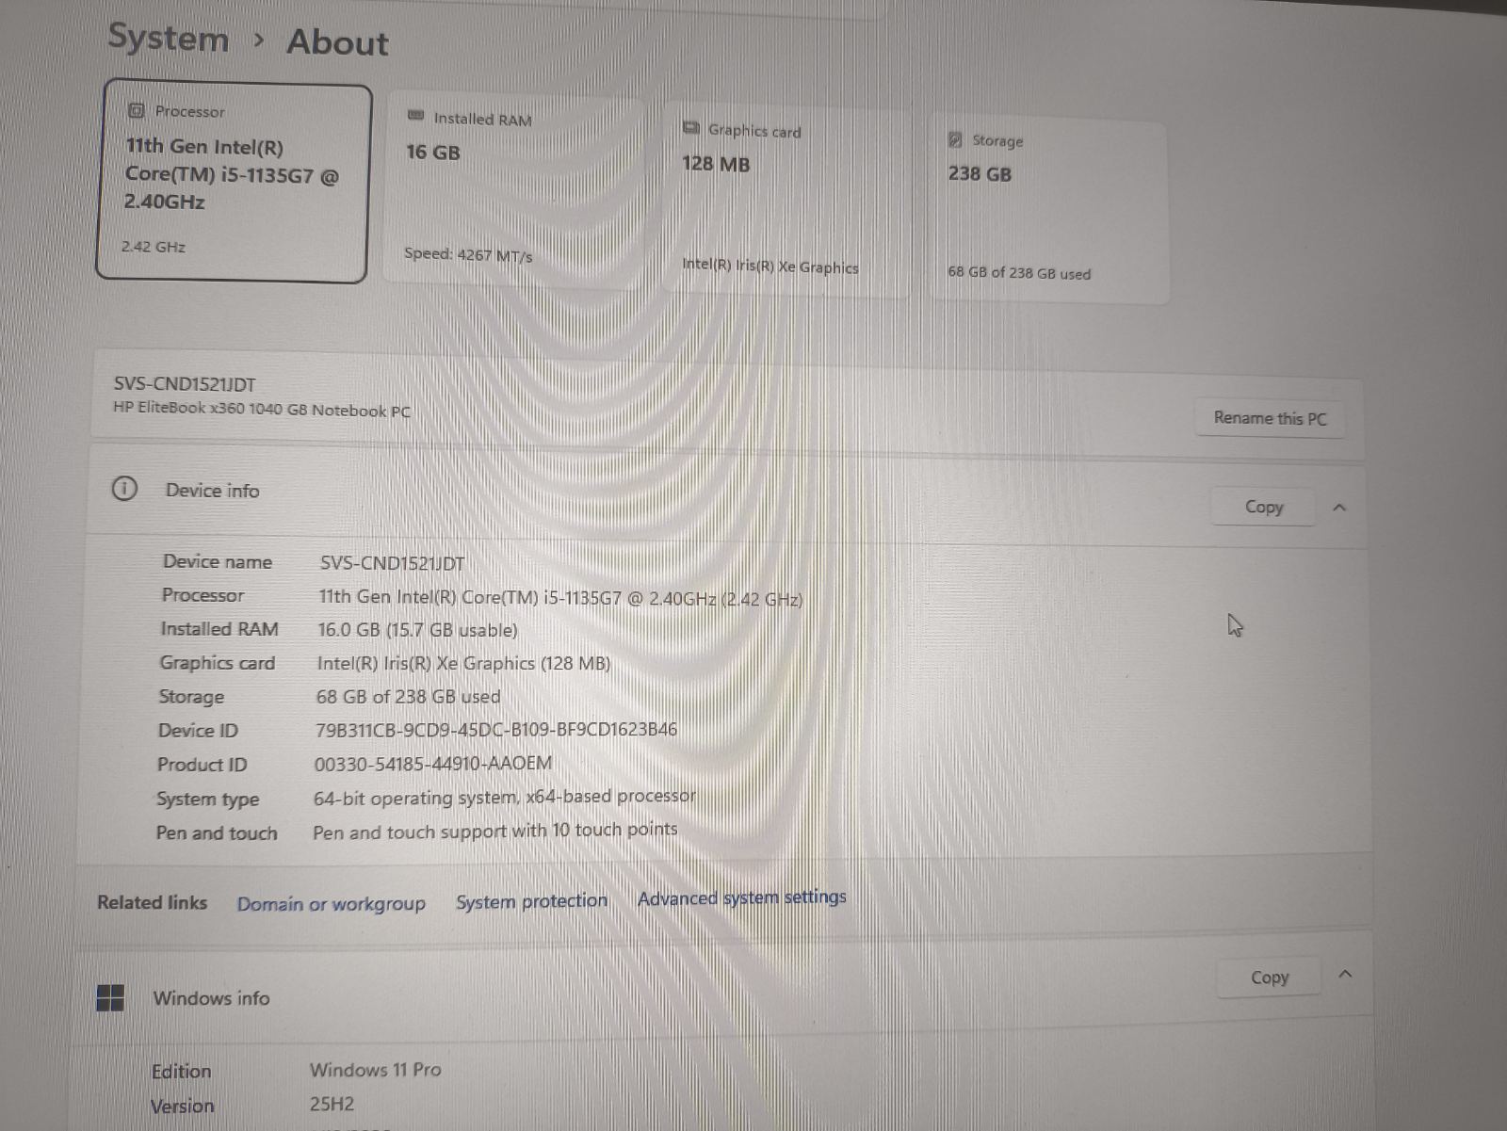Screen dimensions: 1507x1131
Task: Click the 'System type' row label
Action: pyautogui.click(x=207, y=800)
